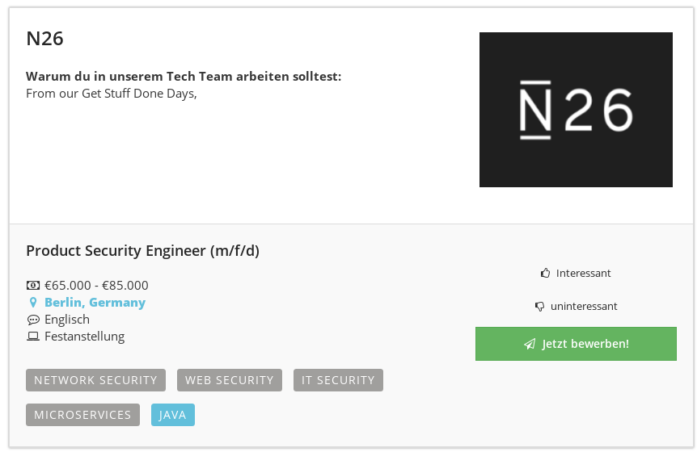This screenshot has height=456, width=697.
Task: Click the N26 company name heading
Action: 44,39
